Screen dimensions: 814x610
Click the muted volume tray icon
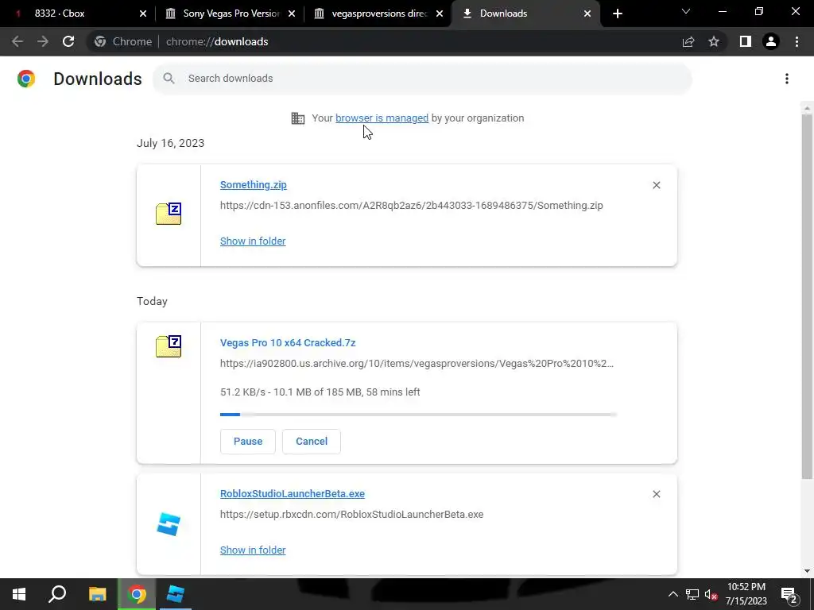pyautogui.click(x=711, y=594)
